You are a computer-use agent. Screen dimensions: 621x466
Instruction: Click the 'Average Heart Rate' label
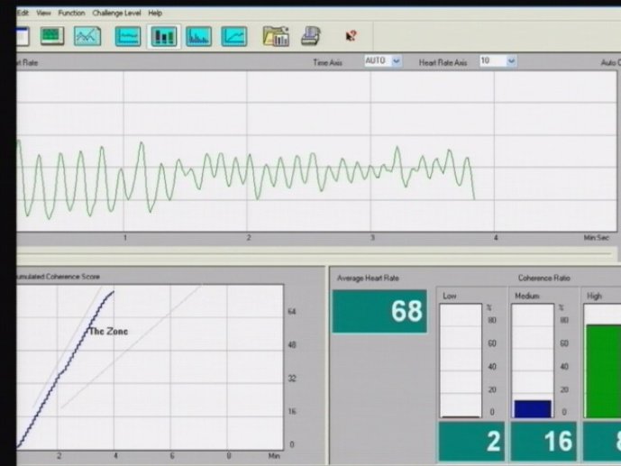click(368, 279)
